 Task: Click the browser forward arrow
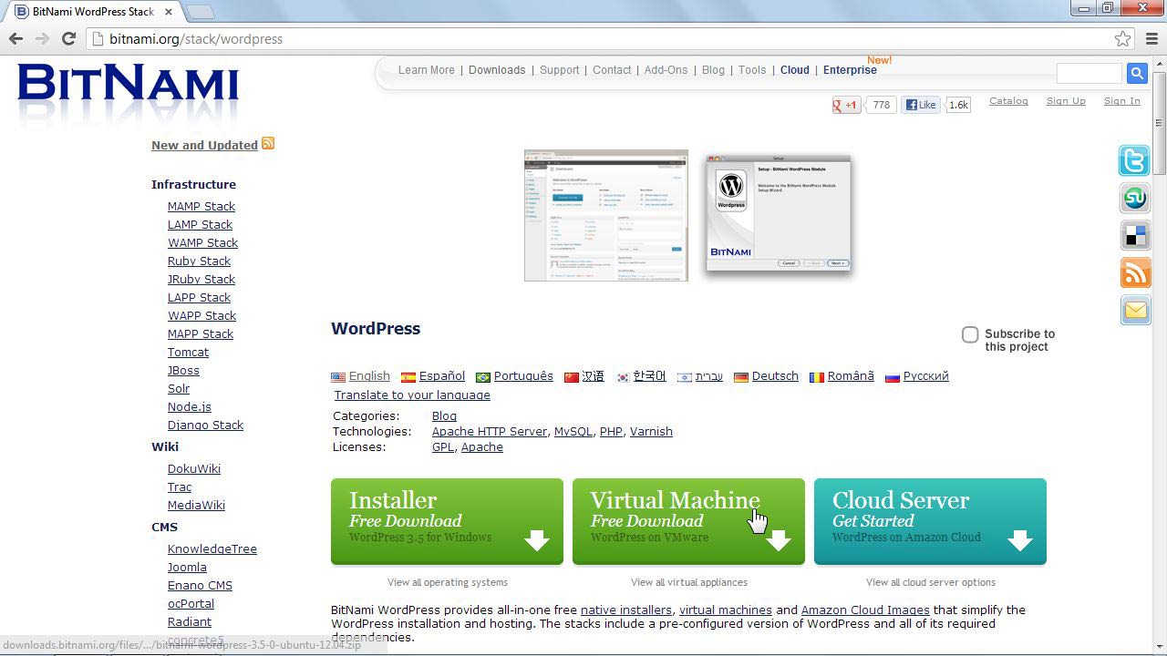(42, 38)
